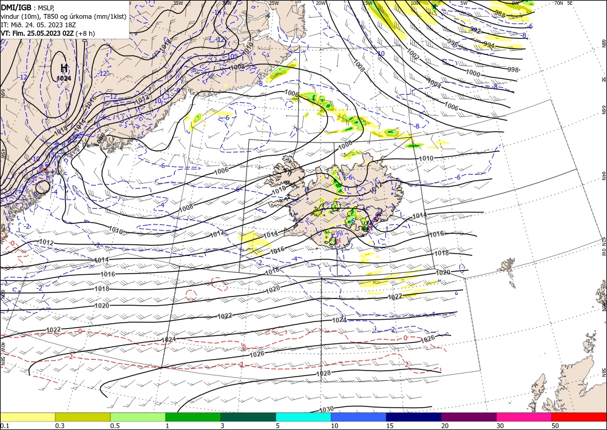Click the 'VT: Fim. 25.05.2023 02Z (+8 h)' line
The image size is (607, 430).
(47, 33)
